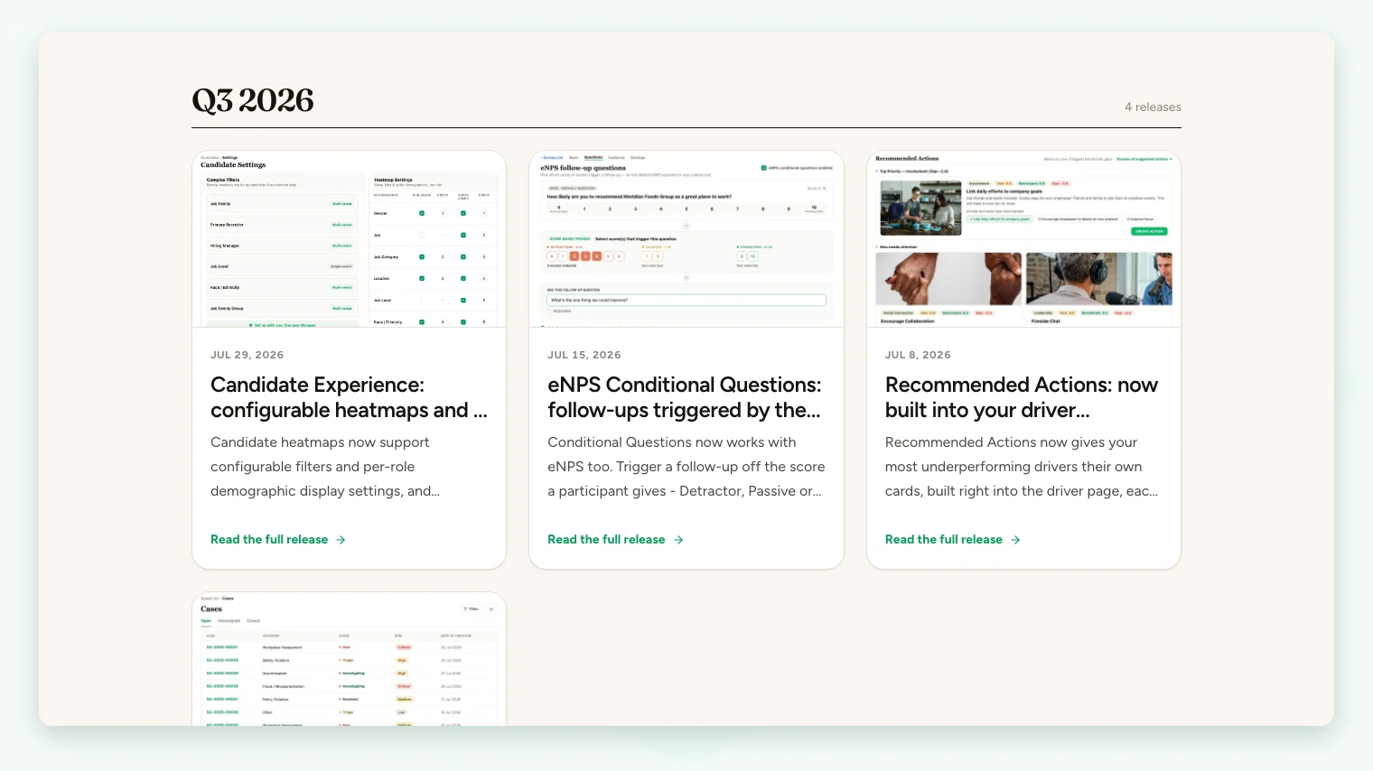
Task: Click the 'JUL 8, 2026' date label
Action: [918, 355]
